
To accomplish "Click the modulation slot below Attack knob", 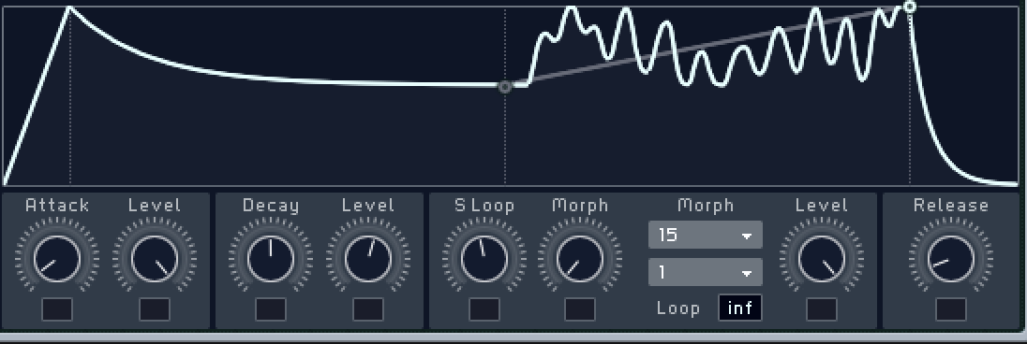I will [57, 309].
